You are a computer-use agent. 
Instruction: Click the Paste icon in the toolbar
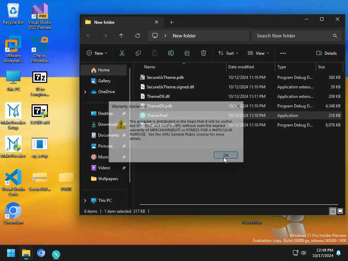[x=155, y=53]
